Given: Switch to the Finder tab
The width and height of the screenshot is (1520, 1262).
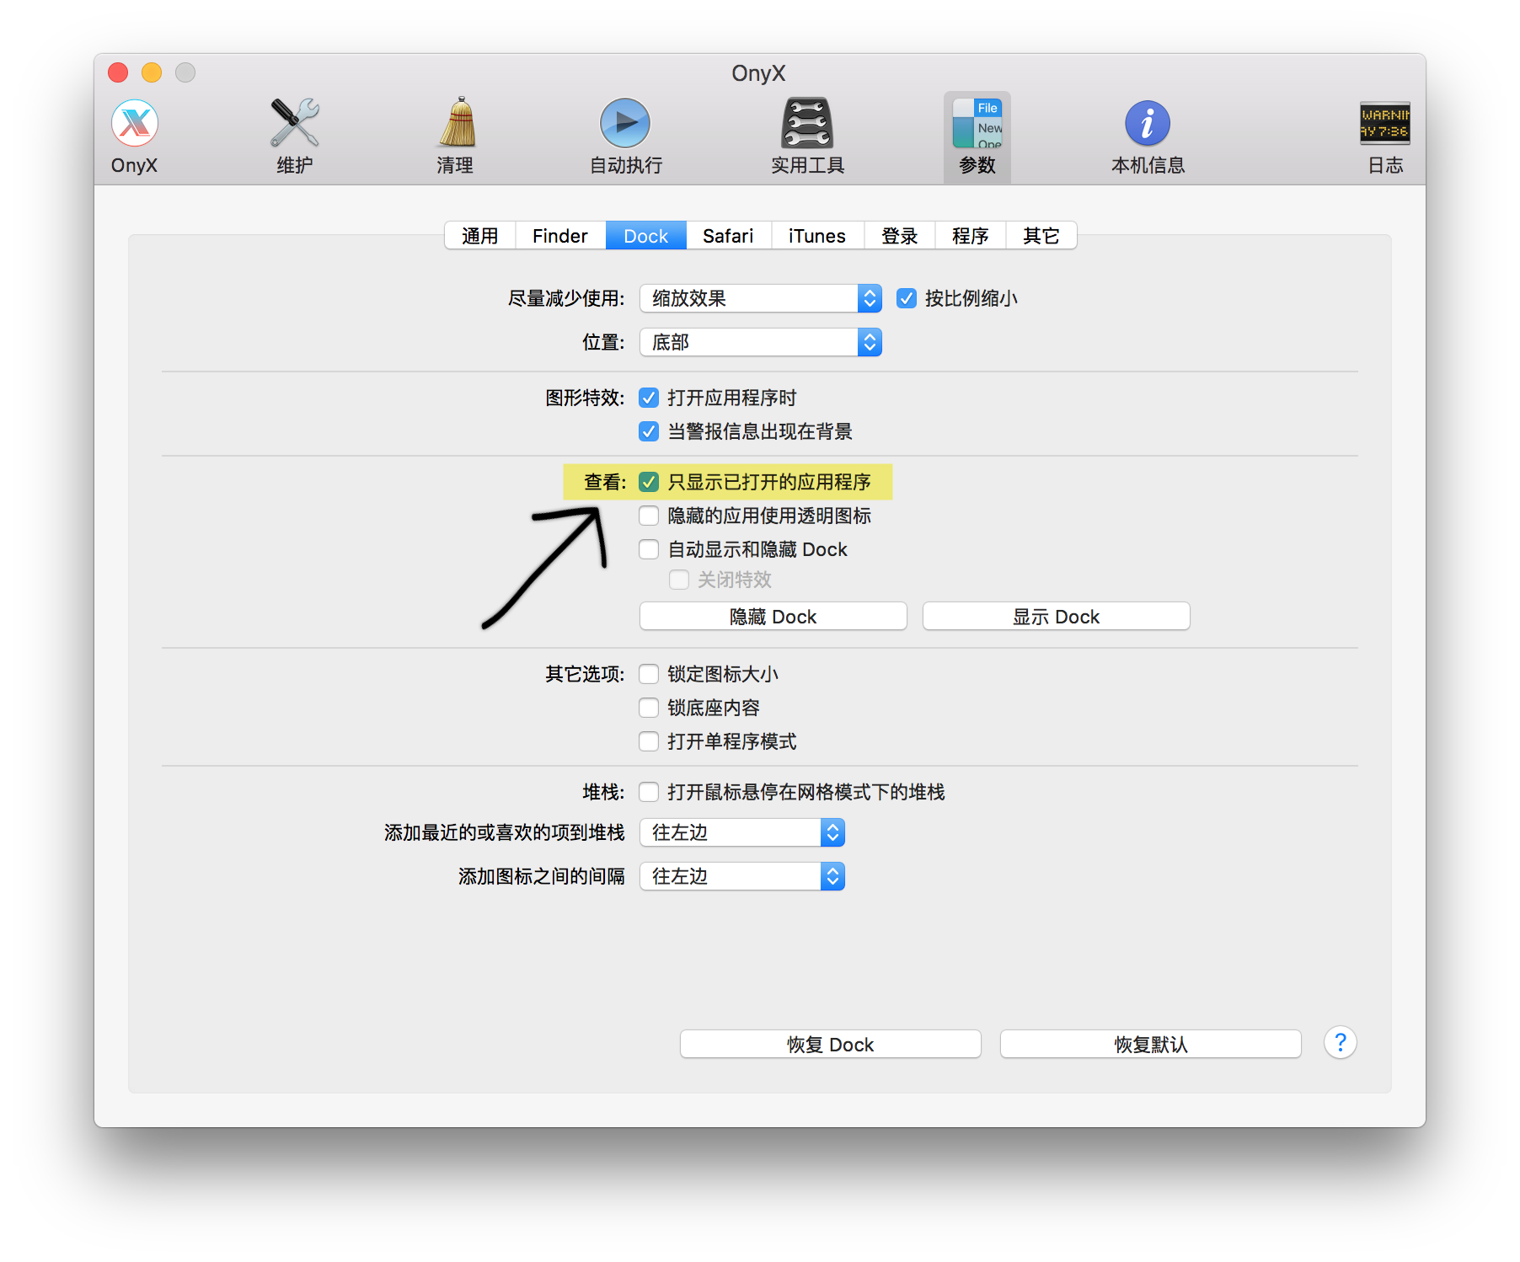Looking at the screenshot, I should point(560,236).
